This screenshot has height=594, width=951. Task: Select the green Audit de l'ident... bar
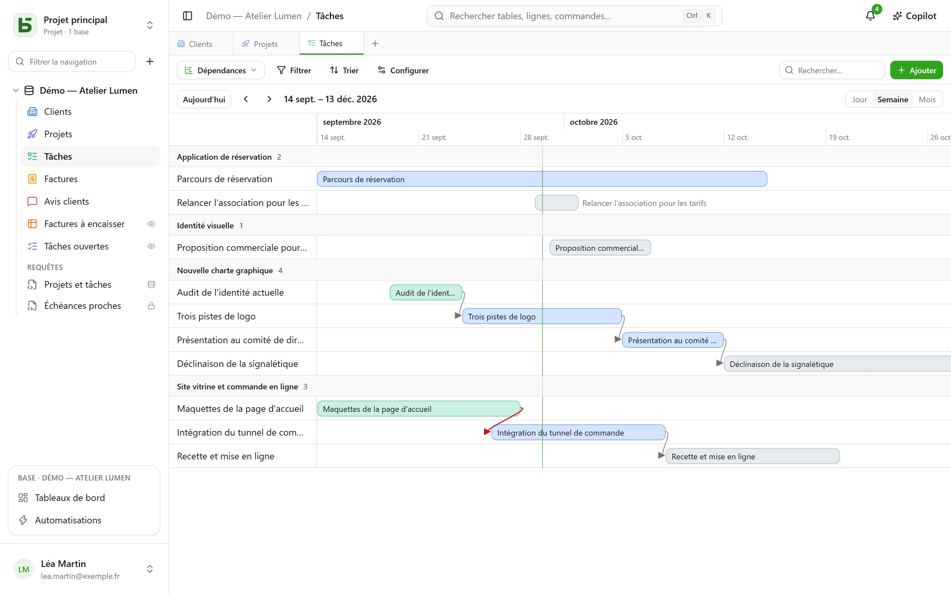coord(426,292)
